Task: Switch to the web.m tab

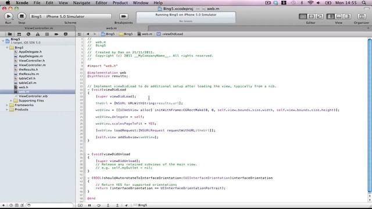Action: point(112,28)
